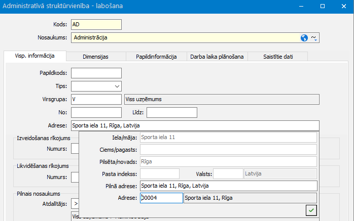Switch to the Dimensijas tab
Image resolution: width=354 pixels, height=221 pixels.
click(x=96, y=57)
